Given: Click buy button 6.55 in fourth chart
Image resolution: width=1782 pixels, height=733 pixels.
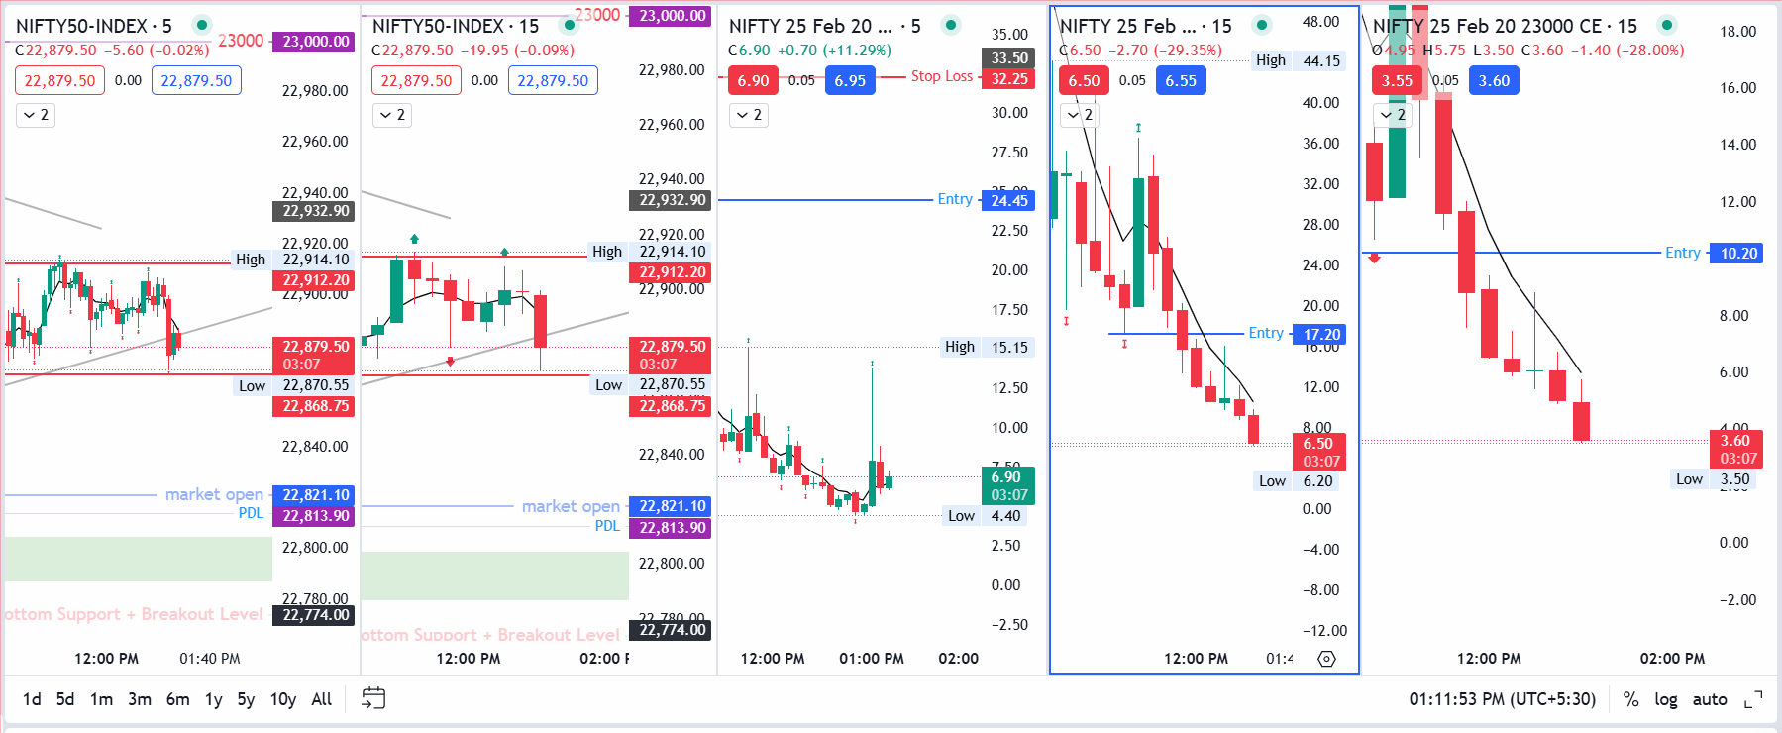Looking at the screenshot, I should [x=1181, y=80].
